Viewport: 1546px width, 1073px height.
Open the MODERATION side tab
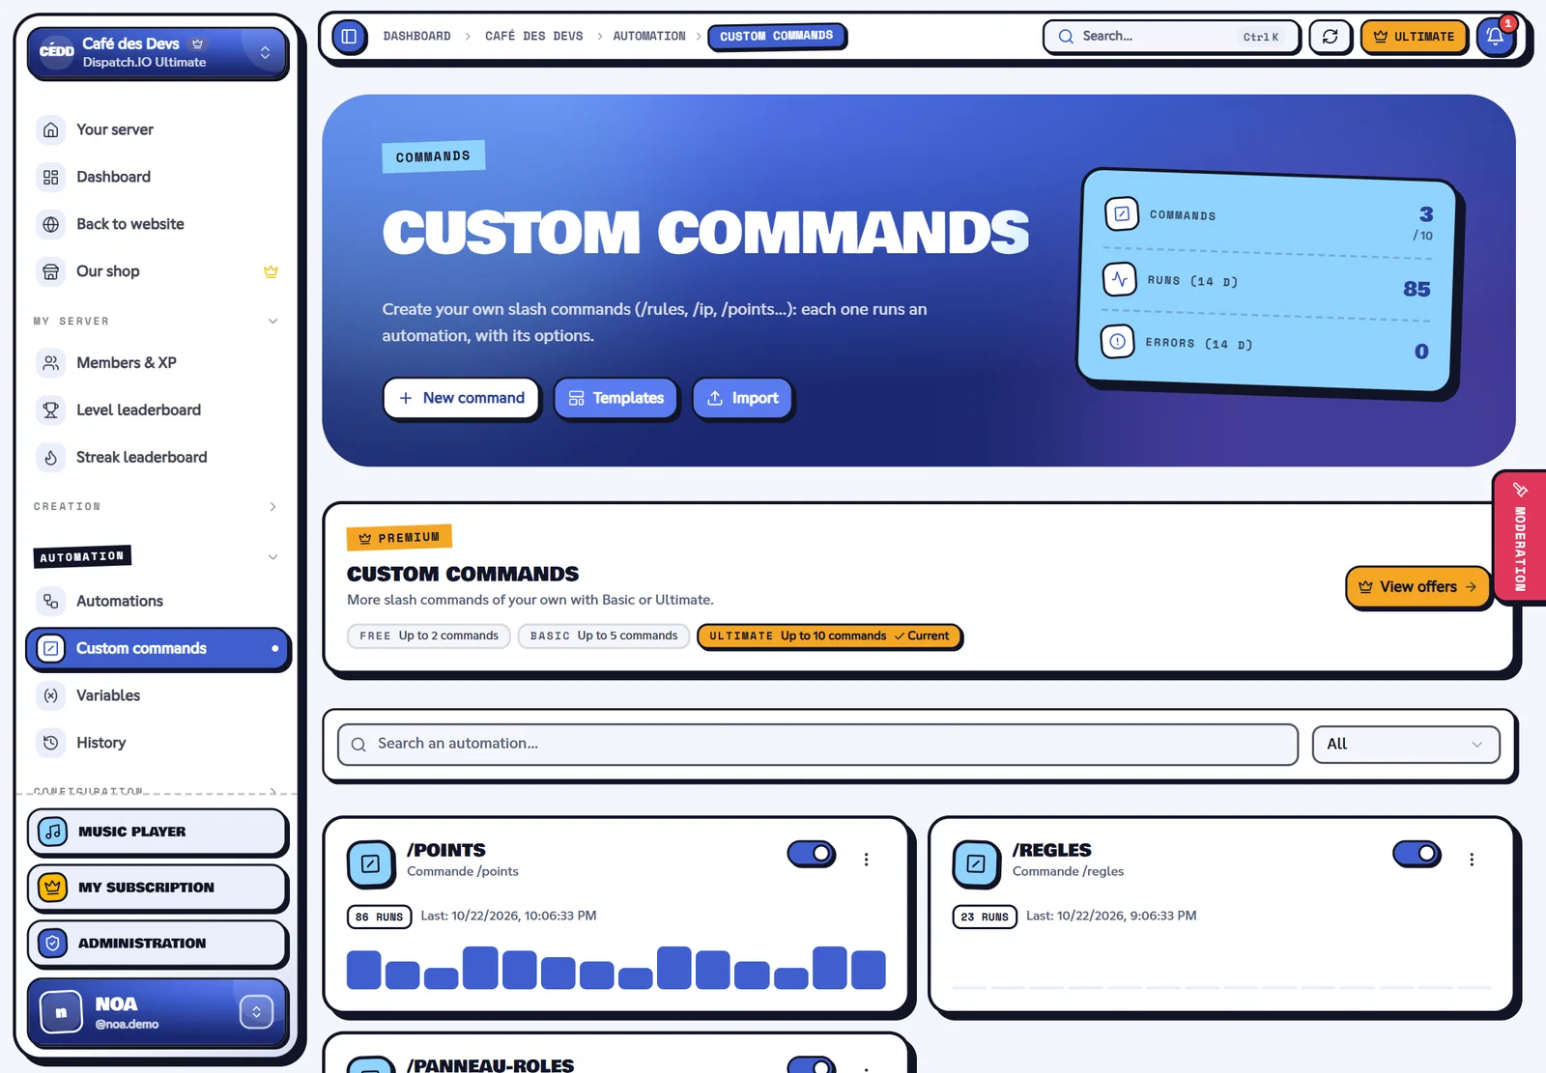point(1519,537)
